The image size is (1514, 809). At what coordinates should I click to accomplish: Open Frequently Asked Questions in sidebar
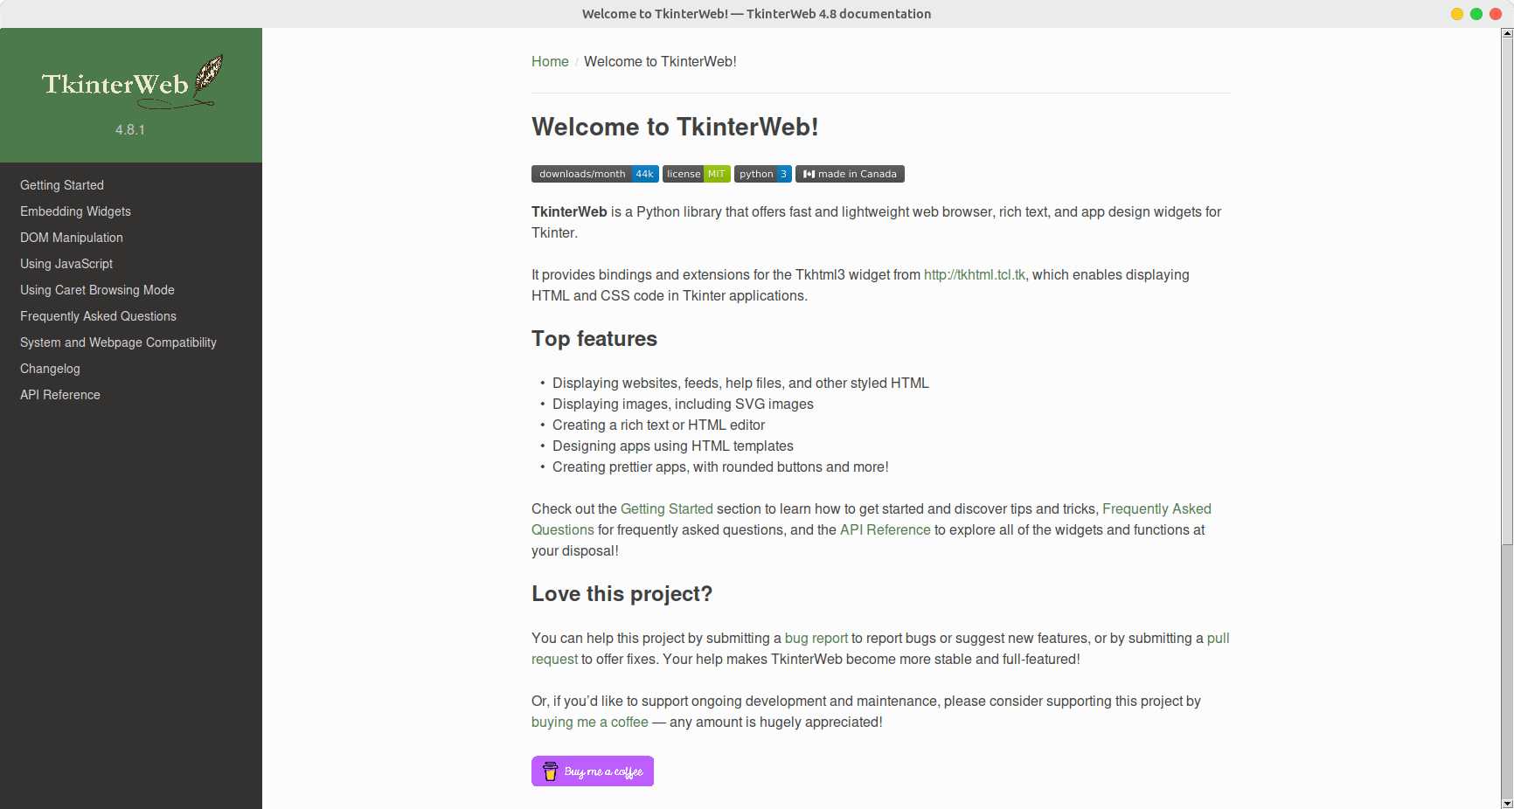point(98,316)
